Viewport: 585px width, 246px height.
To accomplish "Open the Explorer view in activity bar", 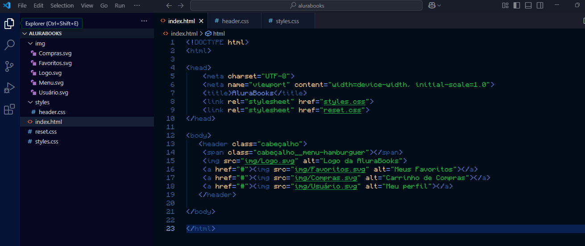I will click(x=9, y=24).
